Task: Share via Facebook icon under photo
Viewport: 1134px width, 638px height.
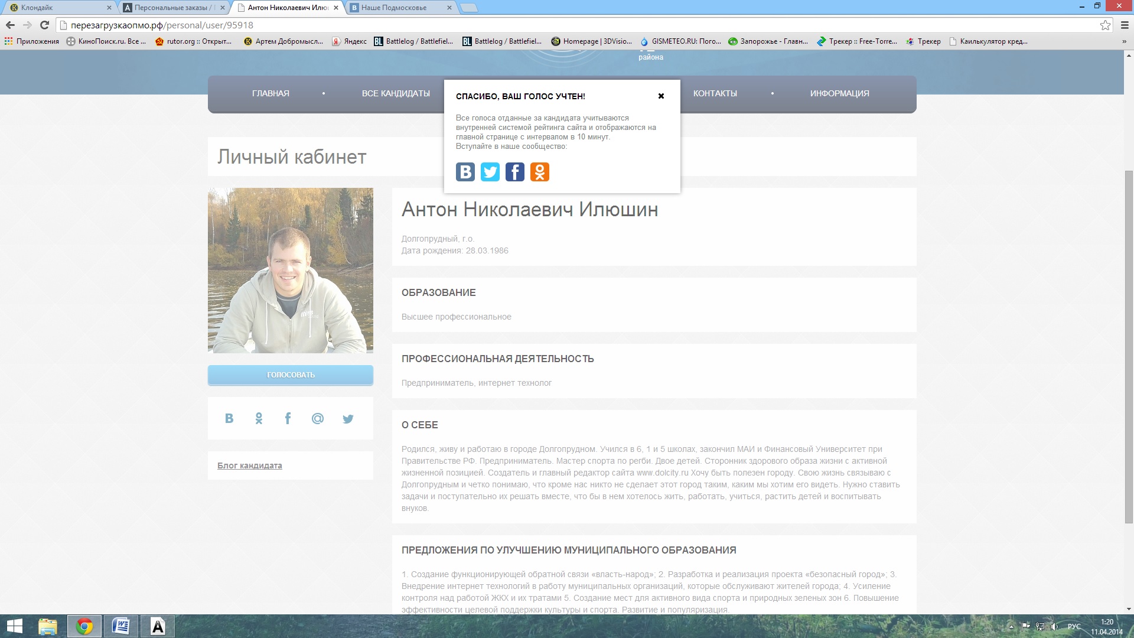Action: tap(288, 418)
